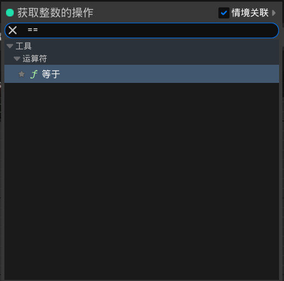Toggle the 情境关联 checkbox
Screen dimensions: 284x281
(x=224, y=13)
